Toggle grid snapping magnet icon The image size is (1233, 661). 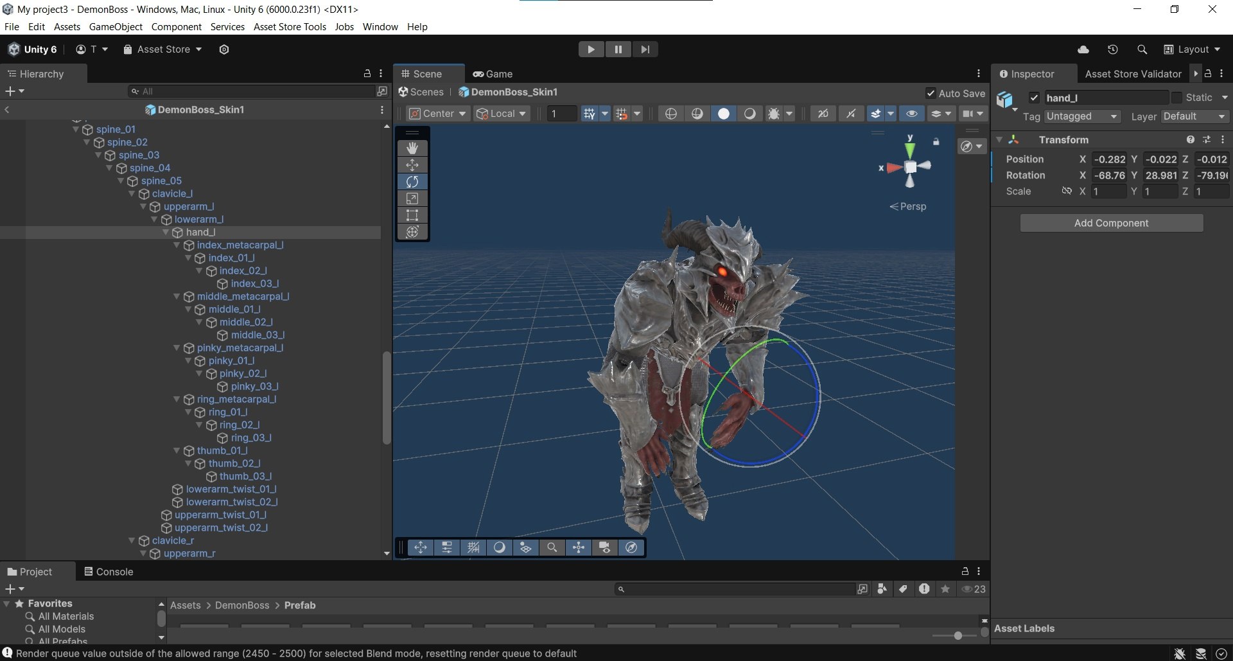pyautogui.click(x=621, y=114)
